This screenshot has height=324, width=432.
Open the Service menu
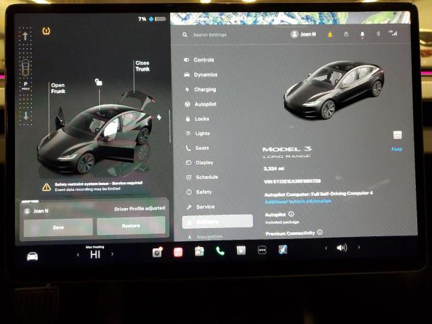coord(200,207)
